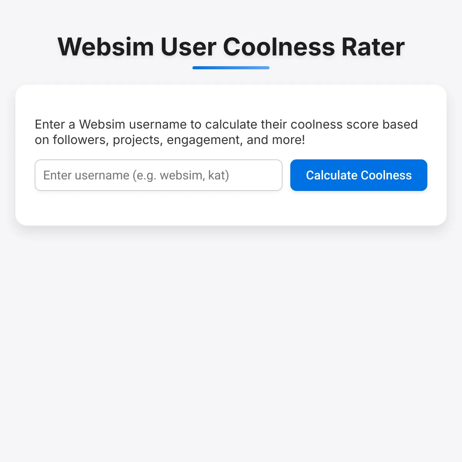Click the placeholder text mentioning websim, kat
The width and height of the screenshot is (462, 462).
136,175
